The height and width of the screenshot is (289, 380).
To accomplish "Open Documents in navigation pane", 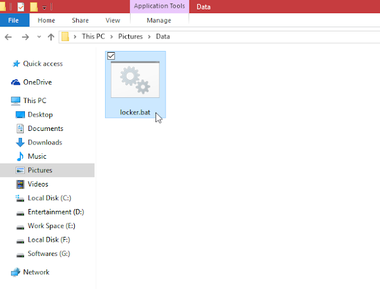I will (x=46, y=129).
